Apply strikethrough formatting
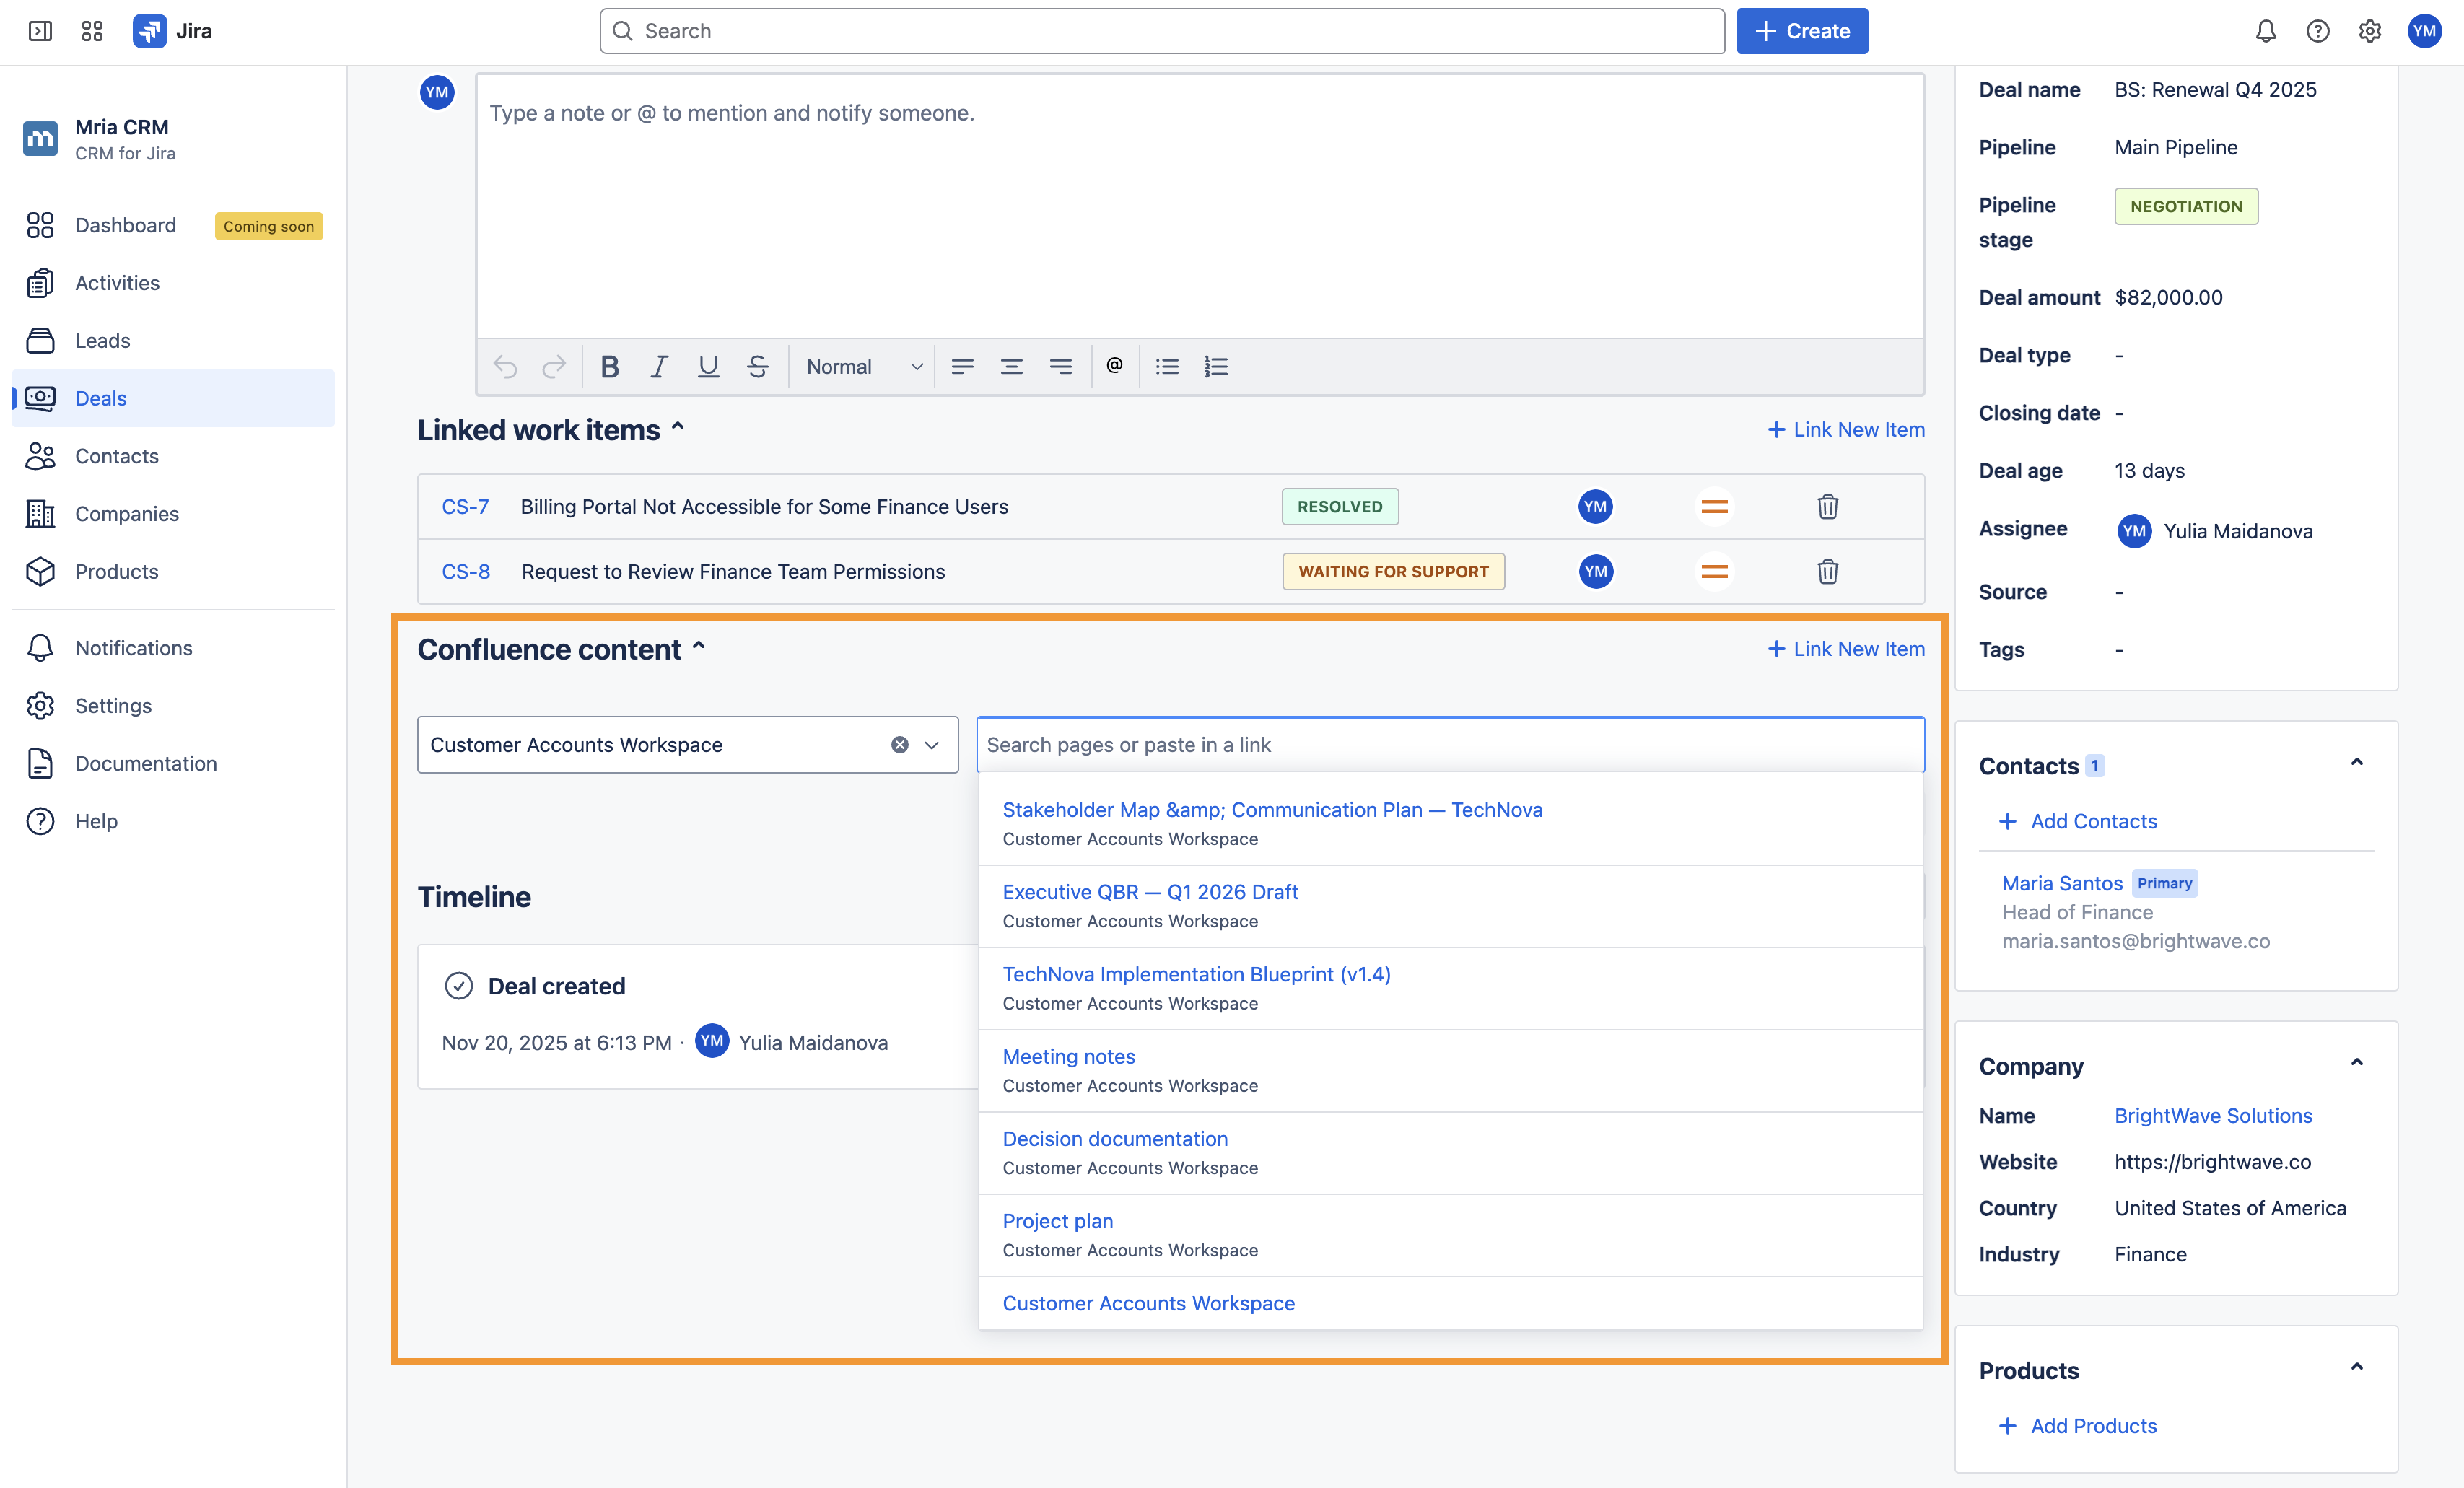This screenshot has height=1488, width=2464. coord(757,366)
